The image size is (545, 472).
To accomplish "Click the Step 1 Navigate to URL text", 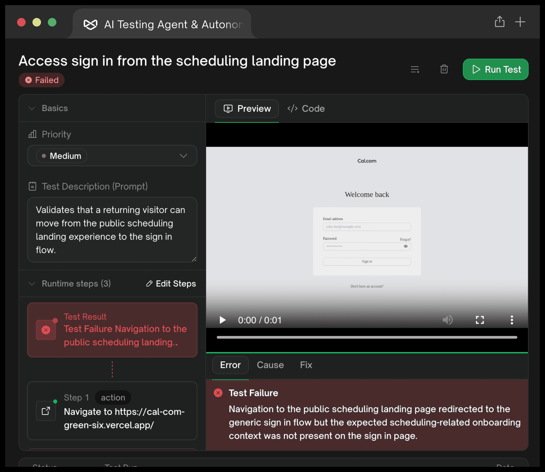I will tap(124, 418).
